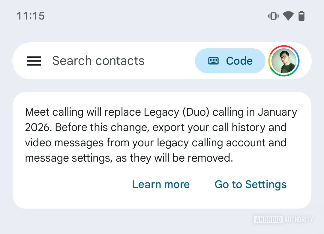Tap the Search contacts field
The image size is (324, 234).
[98, 61]
